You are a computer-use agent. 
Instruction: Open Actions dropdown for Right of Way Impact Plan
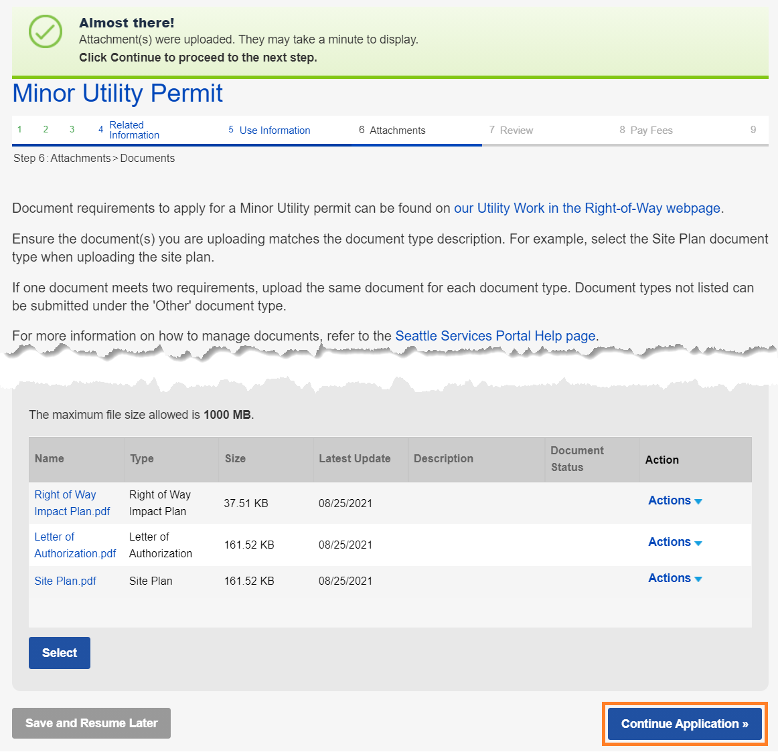coord(674,500)
